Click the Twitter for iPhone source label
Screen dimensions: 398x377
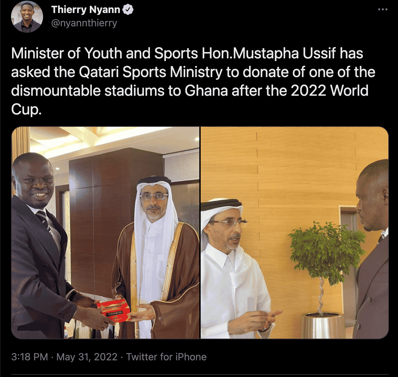coord(166,357)
